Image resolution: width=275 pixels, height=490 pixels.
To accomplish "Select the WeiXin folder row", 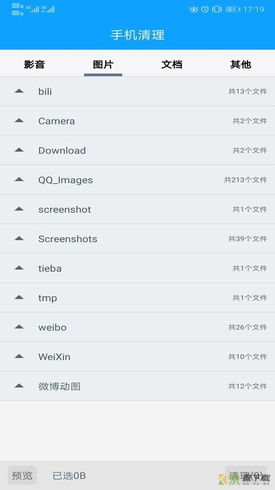I will tap(137, 356).
